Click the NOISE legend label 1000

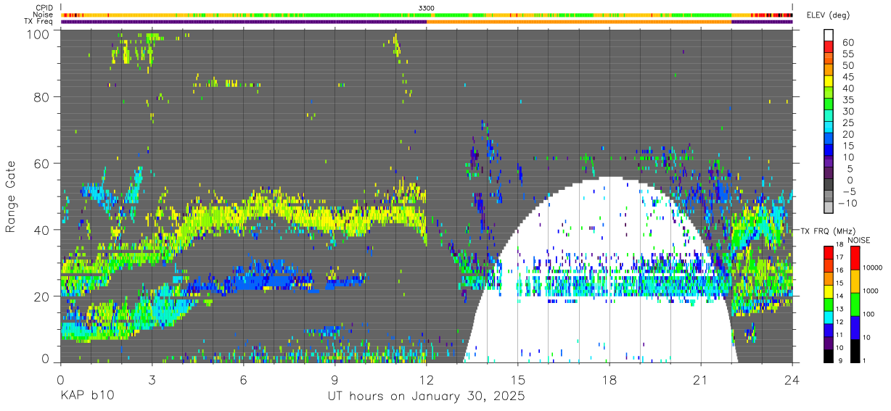click(x=871, y=291)
